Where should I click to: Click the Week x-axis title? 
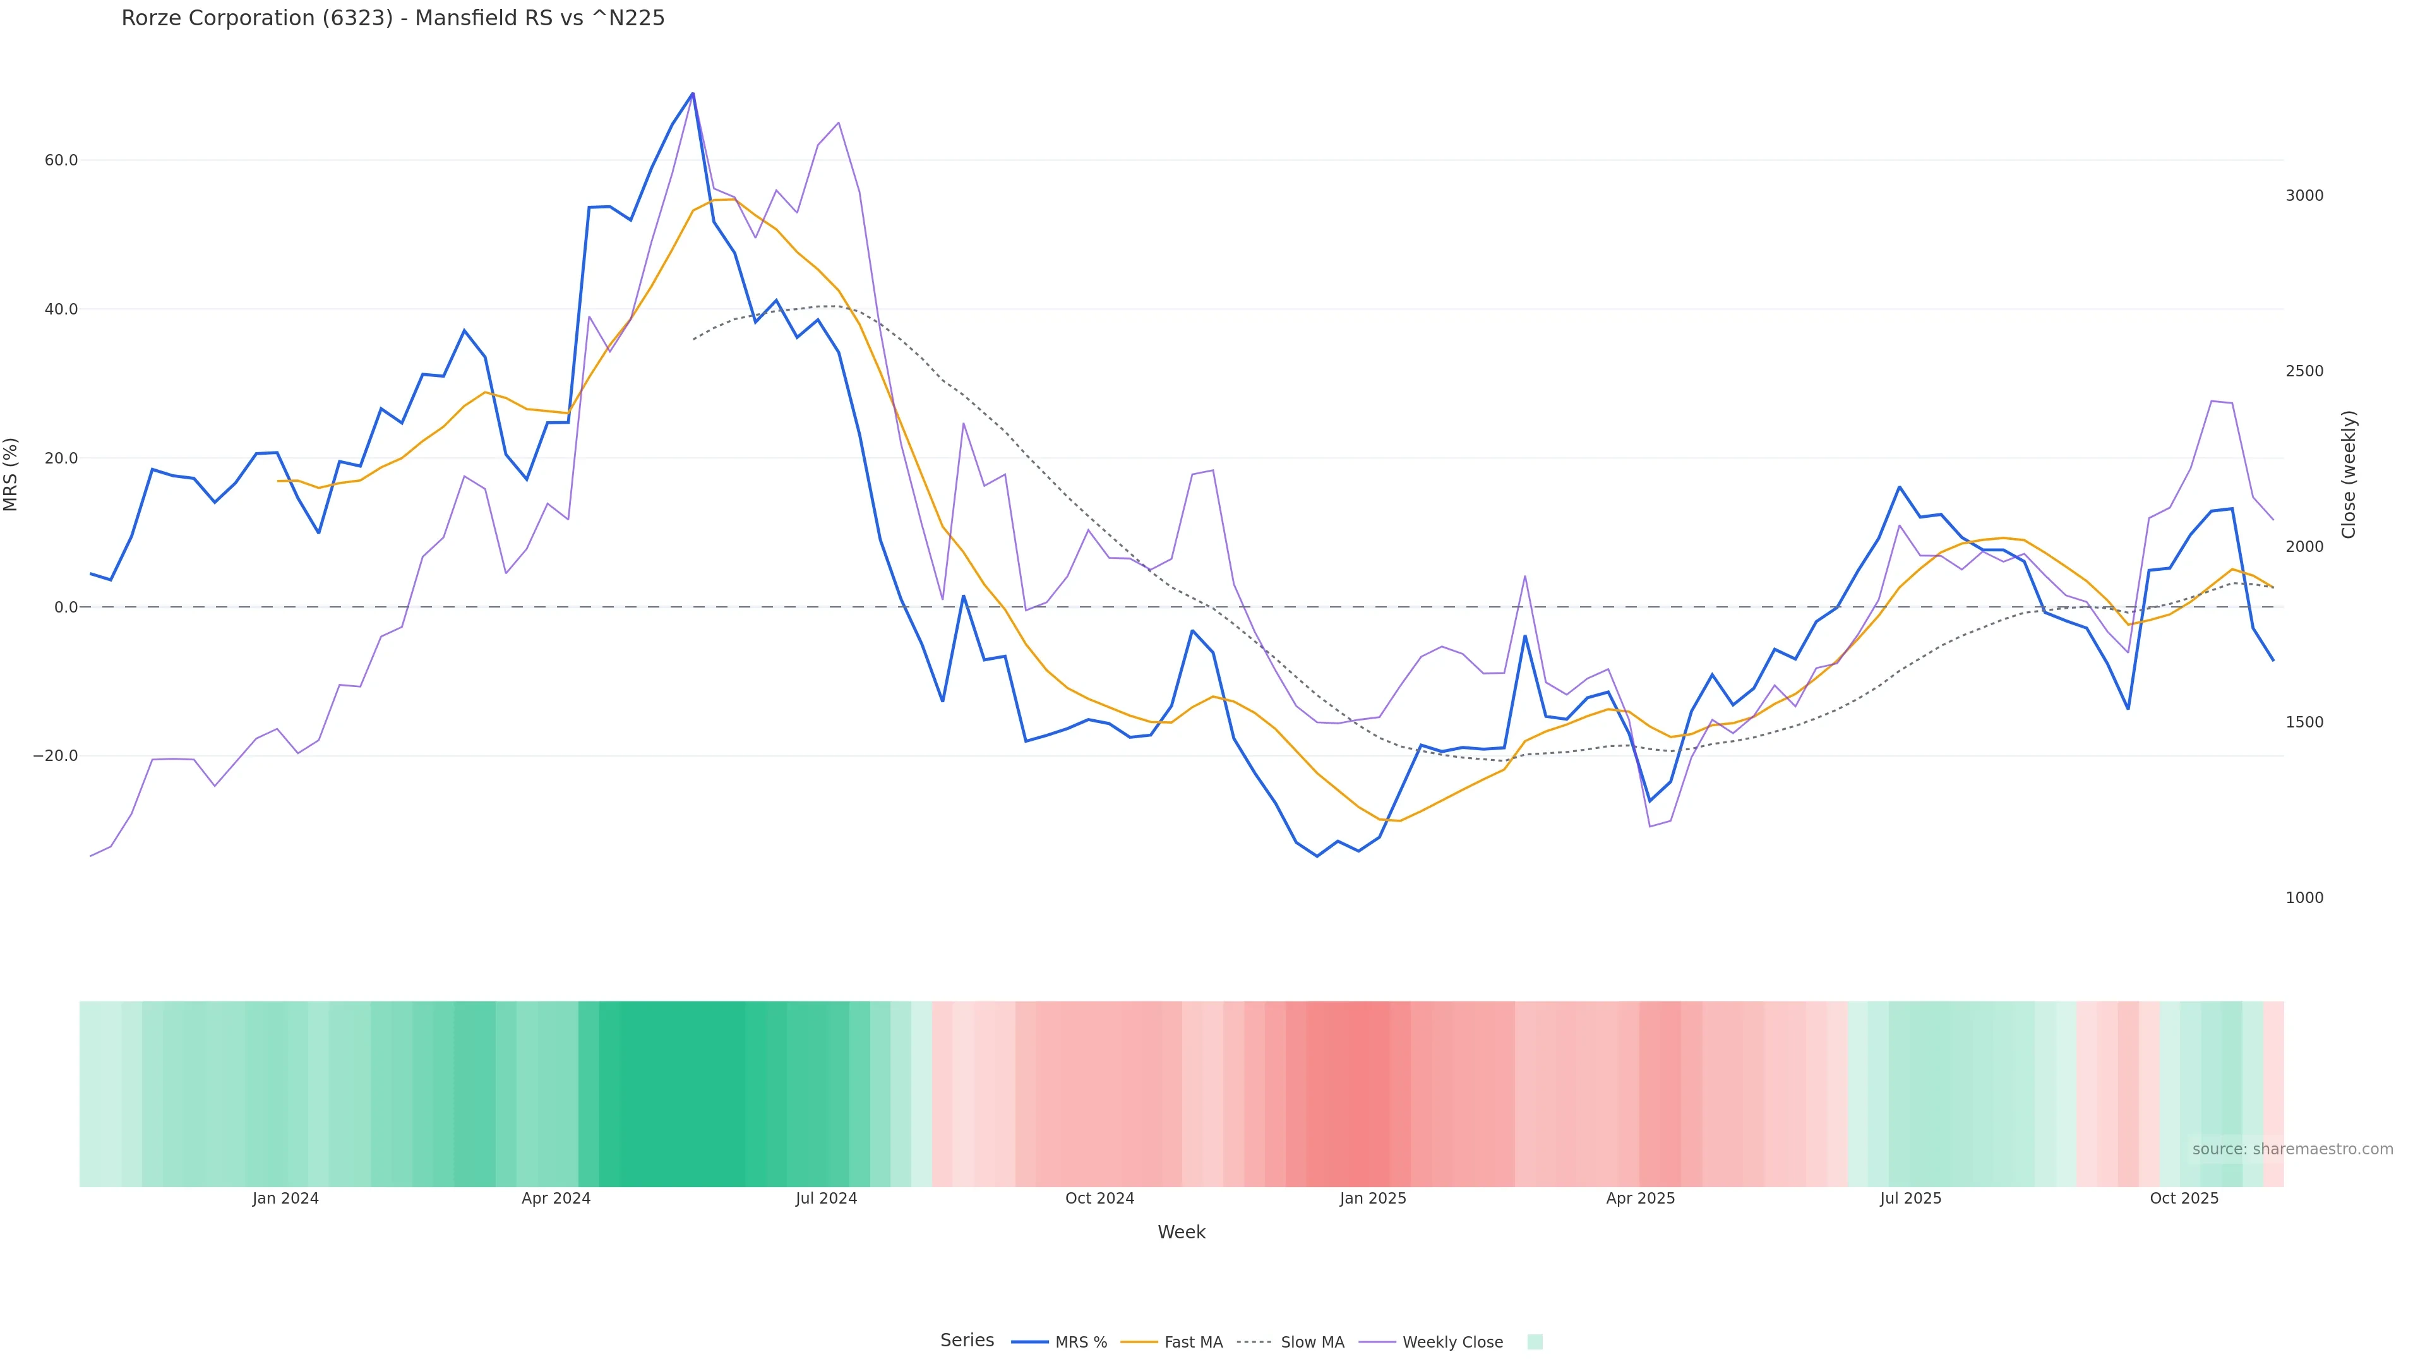tap(1182, 1232)
